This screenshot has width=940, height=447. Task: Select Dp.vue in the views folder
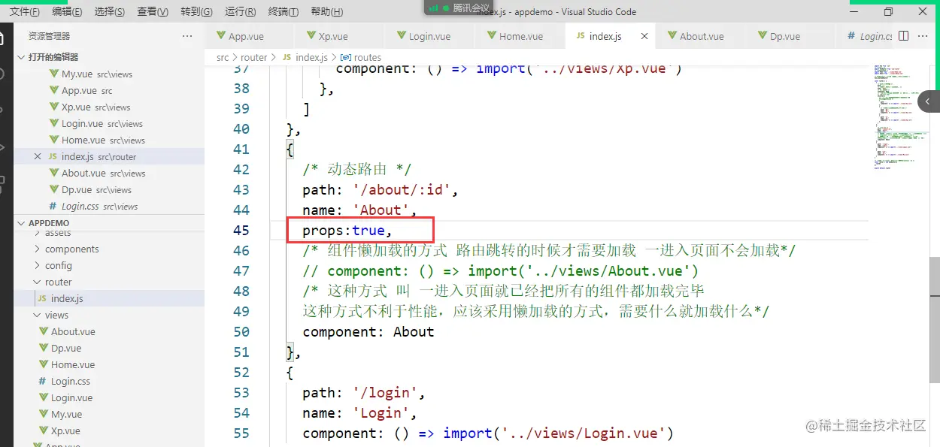tap(65, 348)
